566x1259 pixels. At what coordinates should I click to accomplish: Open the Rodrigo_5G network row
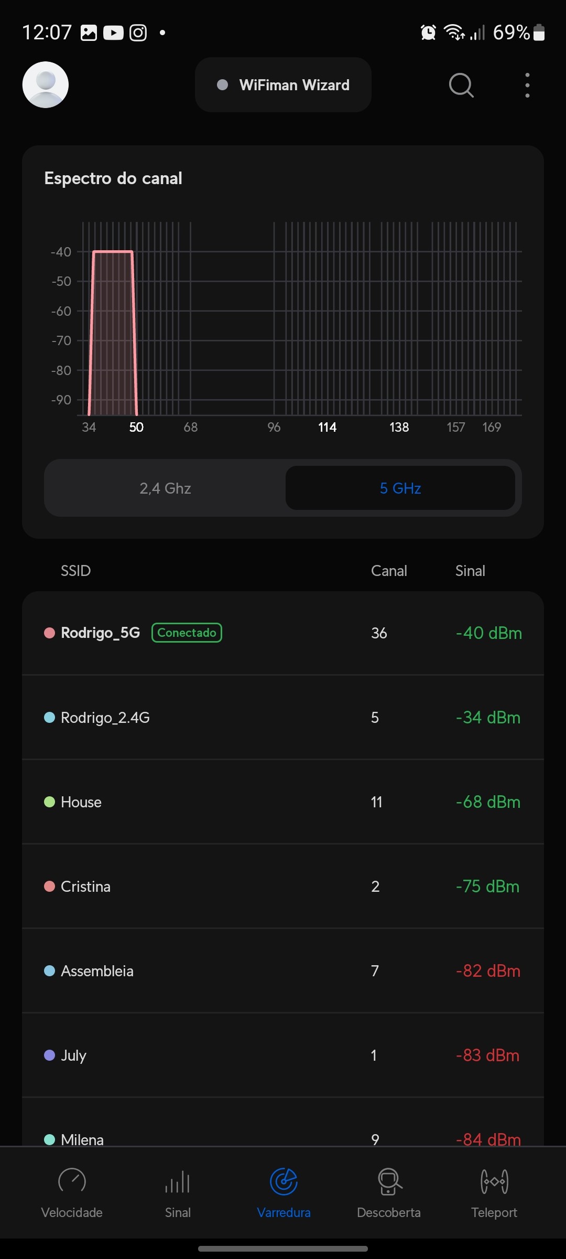tap(283, 633)
